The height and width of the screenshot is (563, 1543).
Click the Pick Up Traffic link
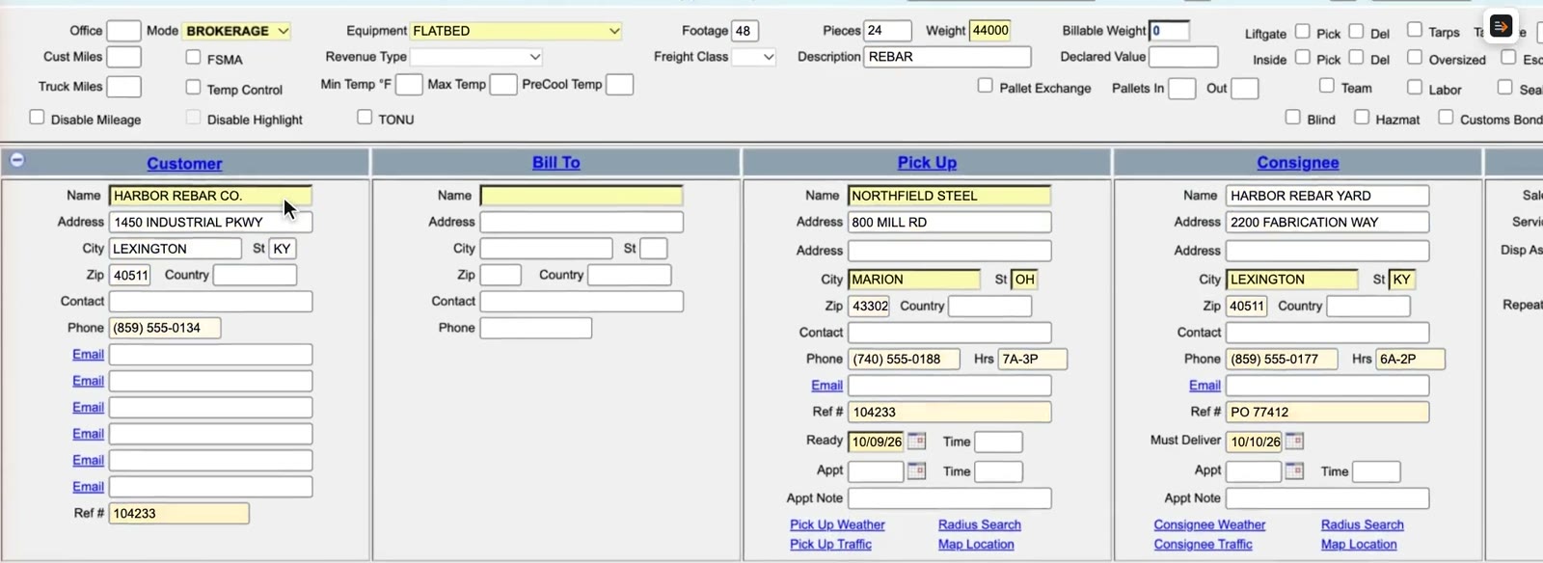click(830, 545)
